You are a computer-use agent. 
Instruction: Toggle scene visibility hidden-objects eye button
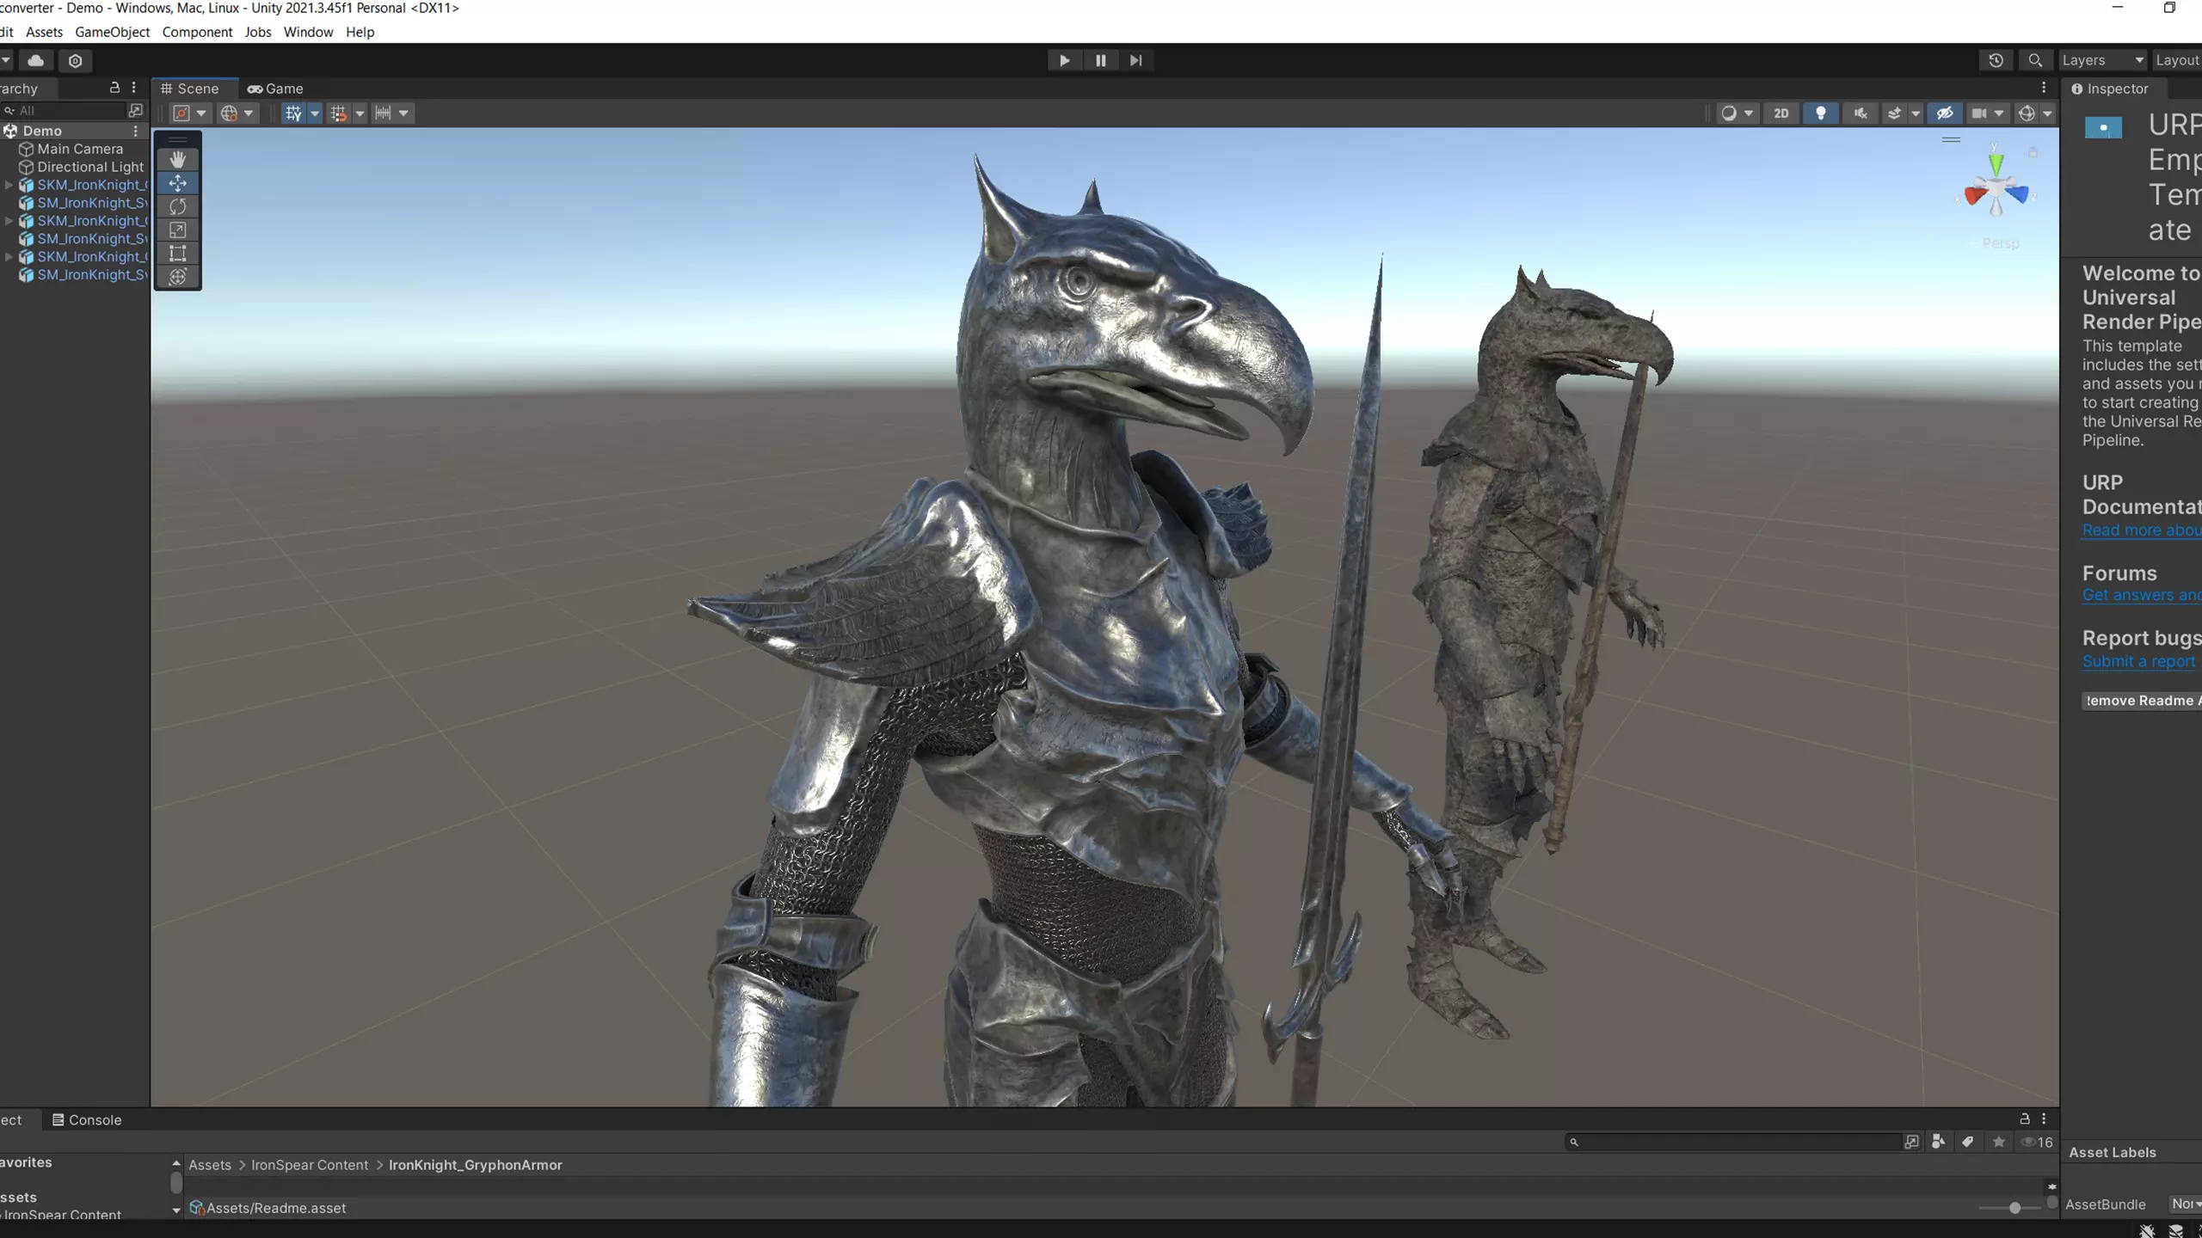point(1945,113)
